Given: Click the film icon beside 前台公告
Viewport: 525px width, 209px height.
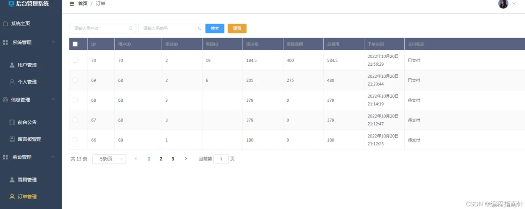Looking at the screenshot, I should [12, 122].
